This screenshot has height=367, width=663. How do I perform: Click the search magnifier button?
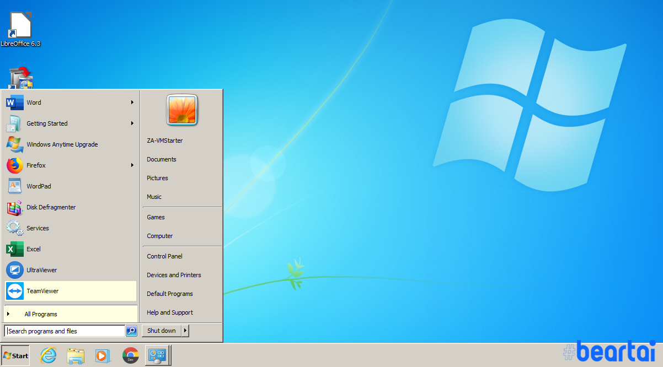(131, 331)
